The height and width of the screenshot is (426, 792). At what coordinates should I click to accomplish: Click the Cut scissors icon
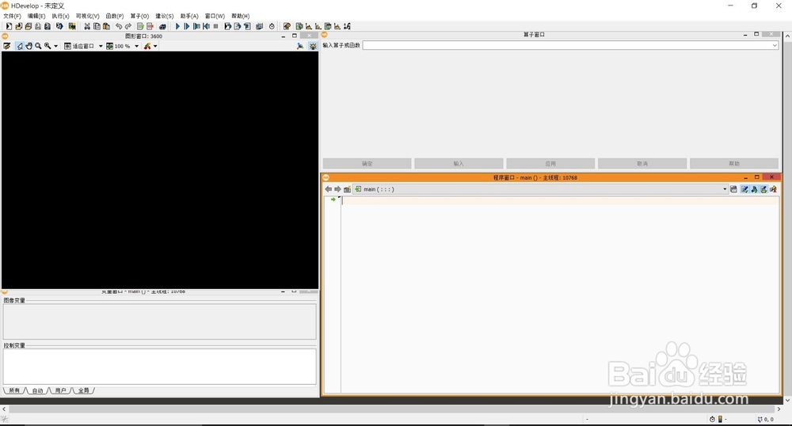coord(87,26)
